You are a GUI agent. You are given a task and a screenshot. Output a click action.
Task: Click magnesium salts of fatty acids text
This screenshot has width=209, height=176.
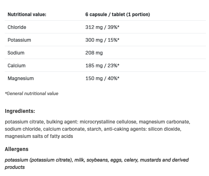click(x=39, y=136)
